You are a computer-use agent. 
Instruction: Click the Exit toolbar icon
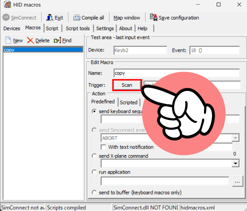[50, 18]
